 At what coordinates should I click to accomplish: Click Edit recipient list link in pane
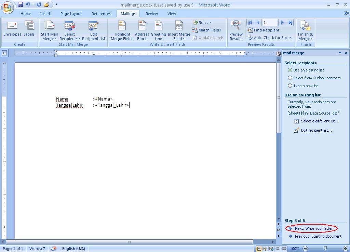[316, 130]
